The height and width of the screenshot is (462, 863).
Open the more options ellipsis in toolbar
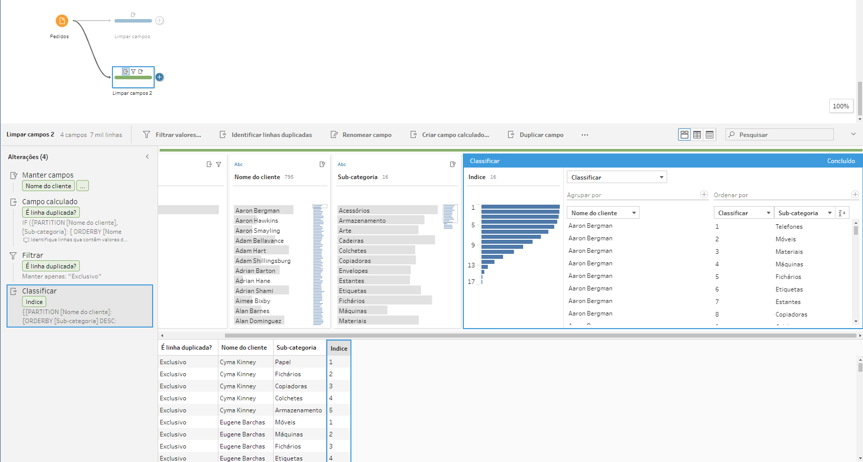click(585, 135)
